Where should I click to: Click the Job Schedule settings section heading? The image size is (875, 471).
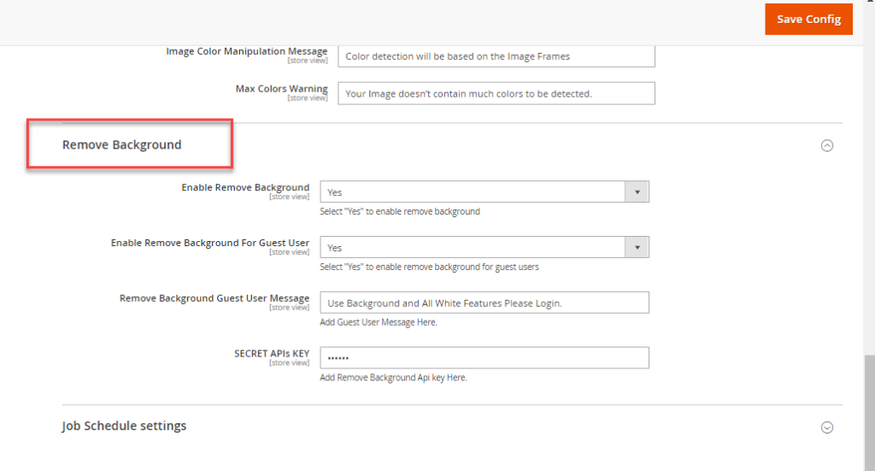tap(124, 426)
